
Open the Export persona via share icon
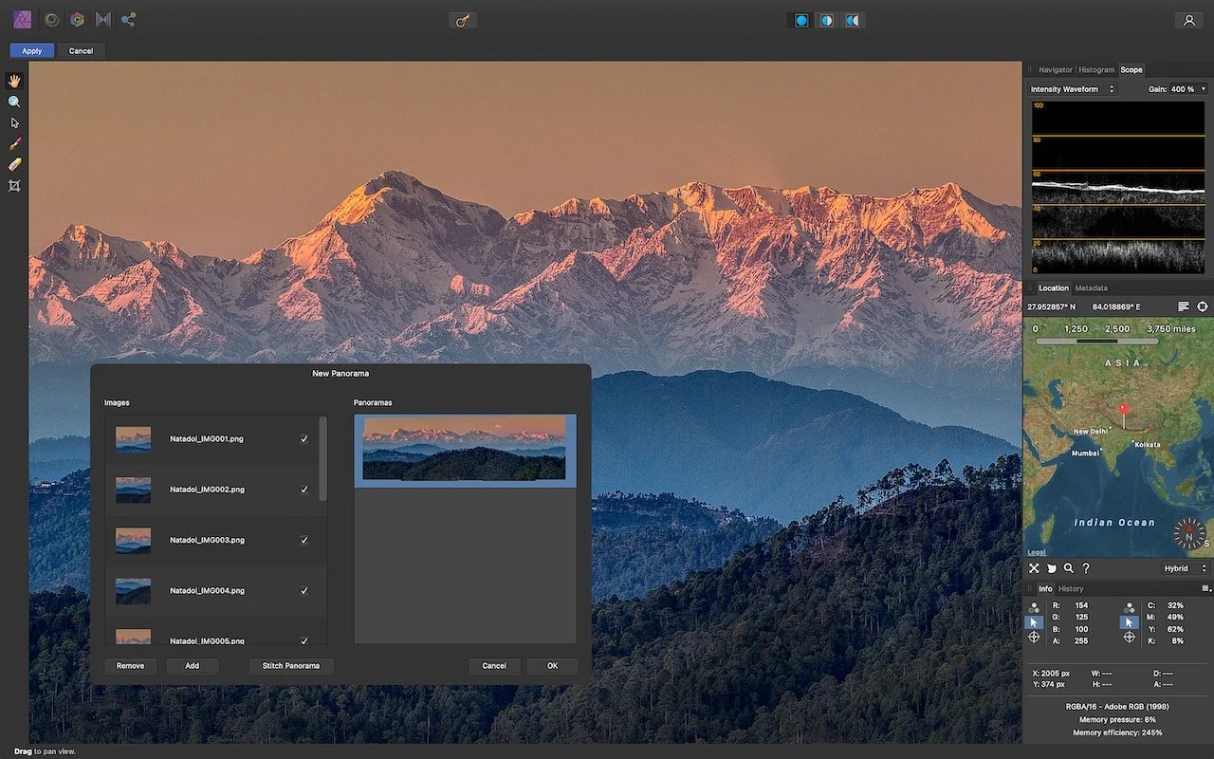coord(129,19)
